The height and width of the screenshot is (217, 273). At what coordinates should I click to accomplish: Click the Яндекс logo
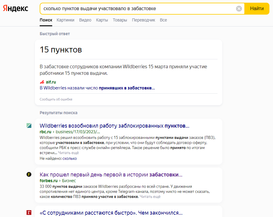tap(16, 8)
